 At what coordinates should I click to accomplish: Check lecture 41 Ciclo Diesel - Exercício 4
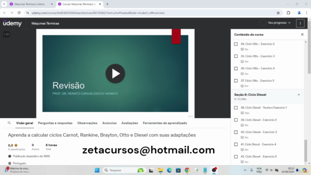(236, 144)
